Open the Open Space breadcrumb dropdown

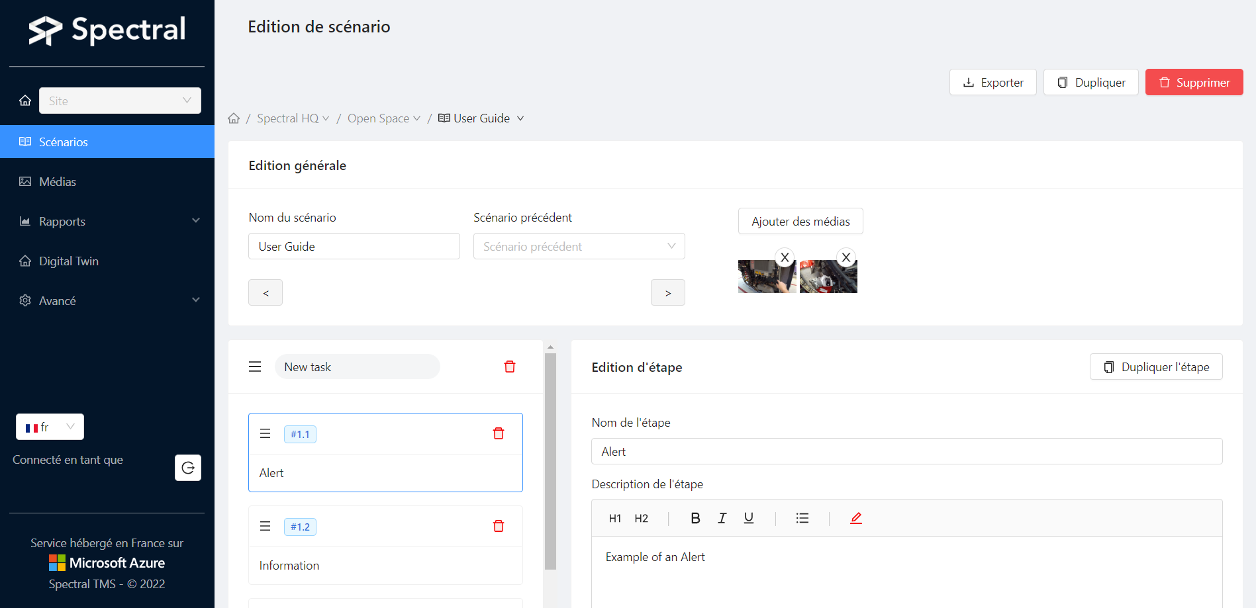pos(384,118)
